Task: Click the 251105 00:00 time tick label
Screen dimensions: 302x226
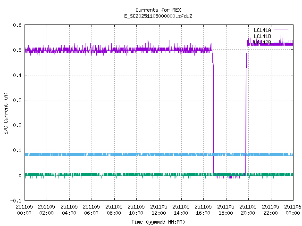Action: coord(24,209)
